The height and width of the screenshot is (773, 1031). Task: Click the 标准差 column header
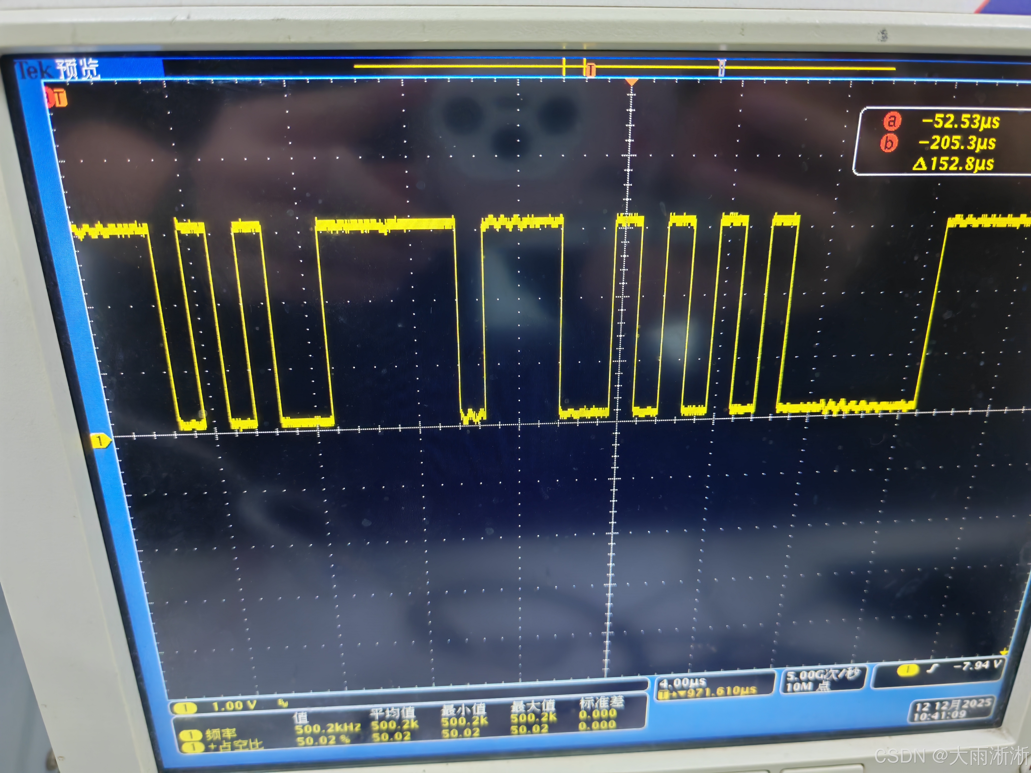pos(601,703)
